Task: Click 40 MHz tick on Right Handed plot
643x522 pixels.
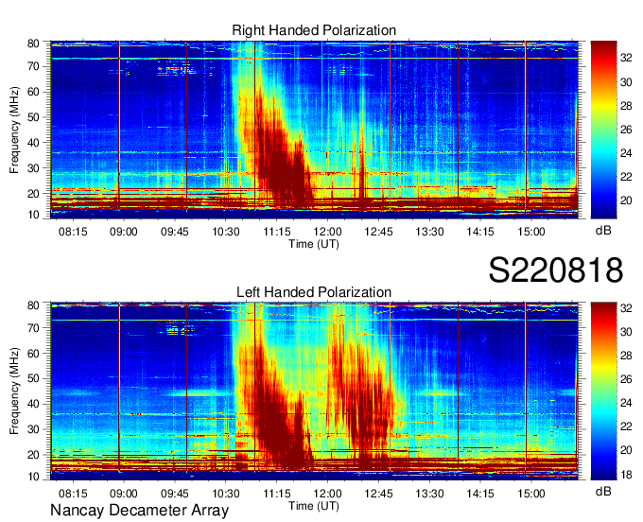Action: click(33, 143)
